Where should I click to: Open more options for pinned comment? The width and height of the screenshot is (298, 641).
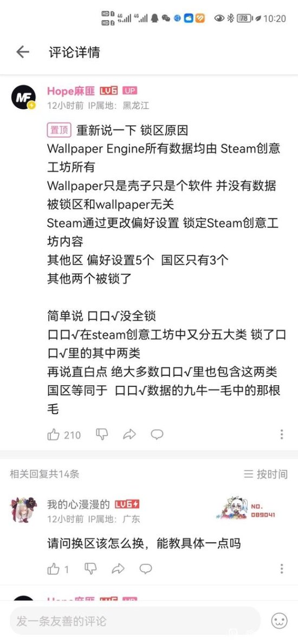[282, 435]
